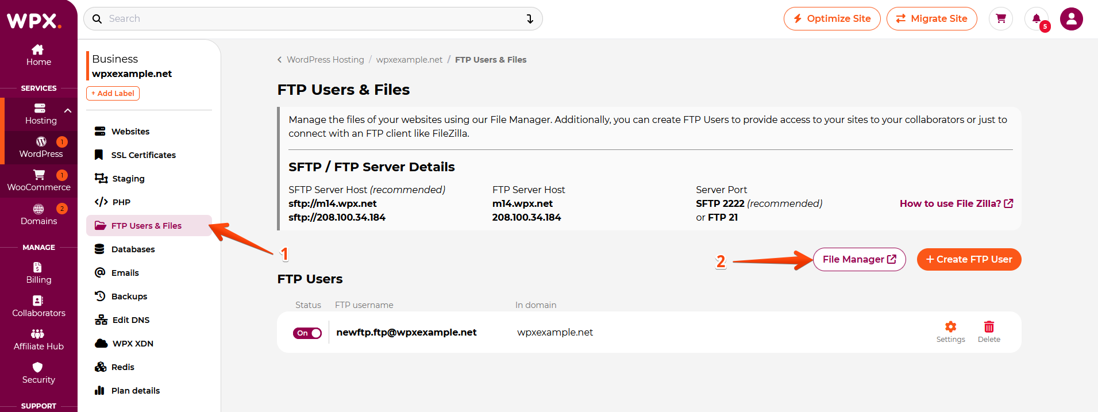Open Security page
Image resolution: width=1098 pixels, height=412 pixels.
(x=38, y=373)
